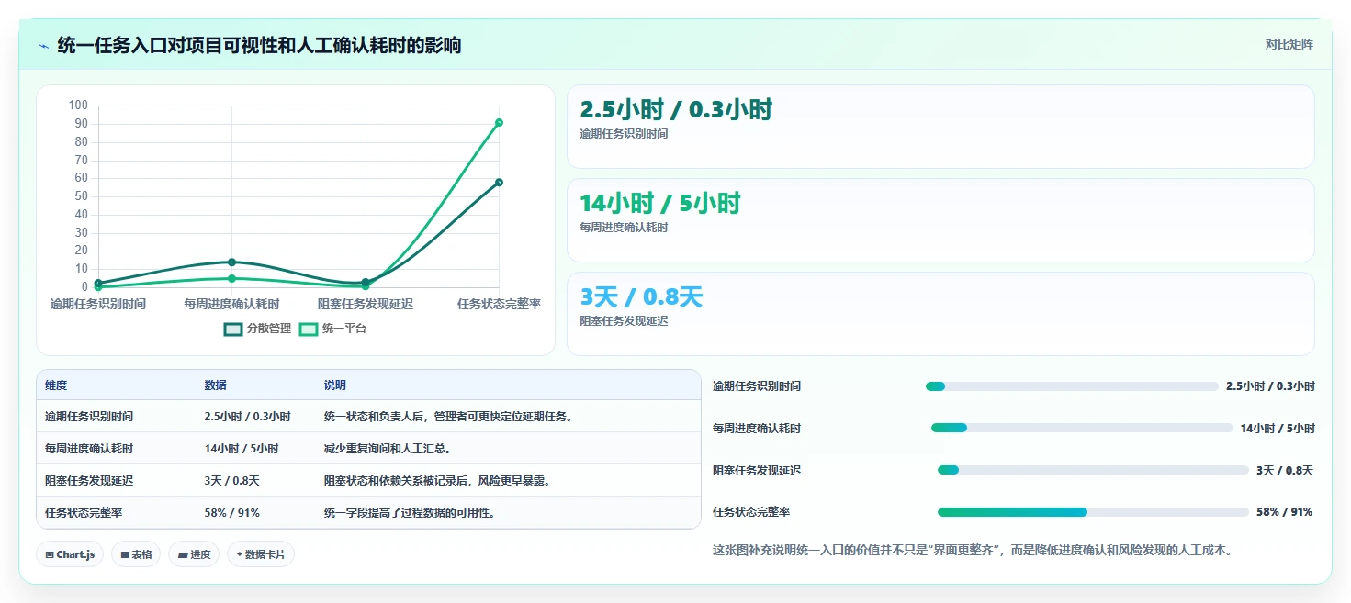Click the 表格 tag

[136, 554]
